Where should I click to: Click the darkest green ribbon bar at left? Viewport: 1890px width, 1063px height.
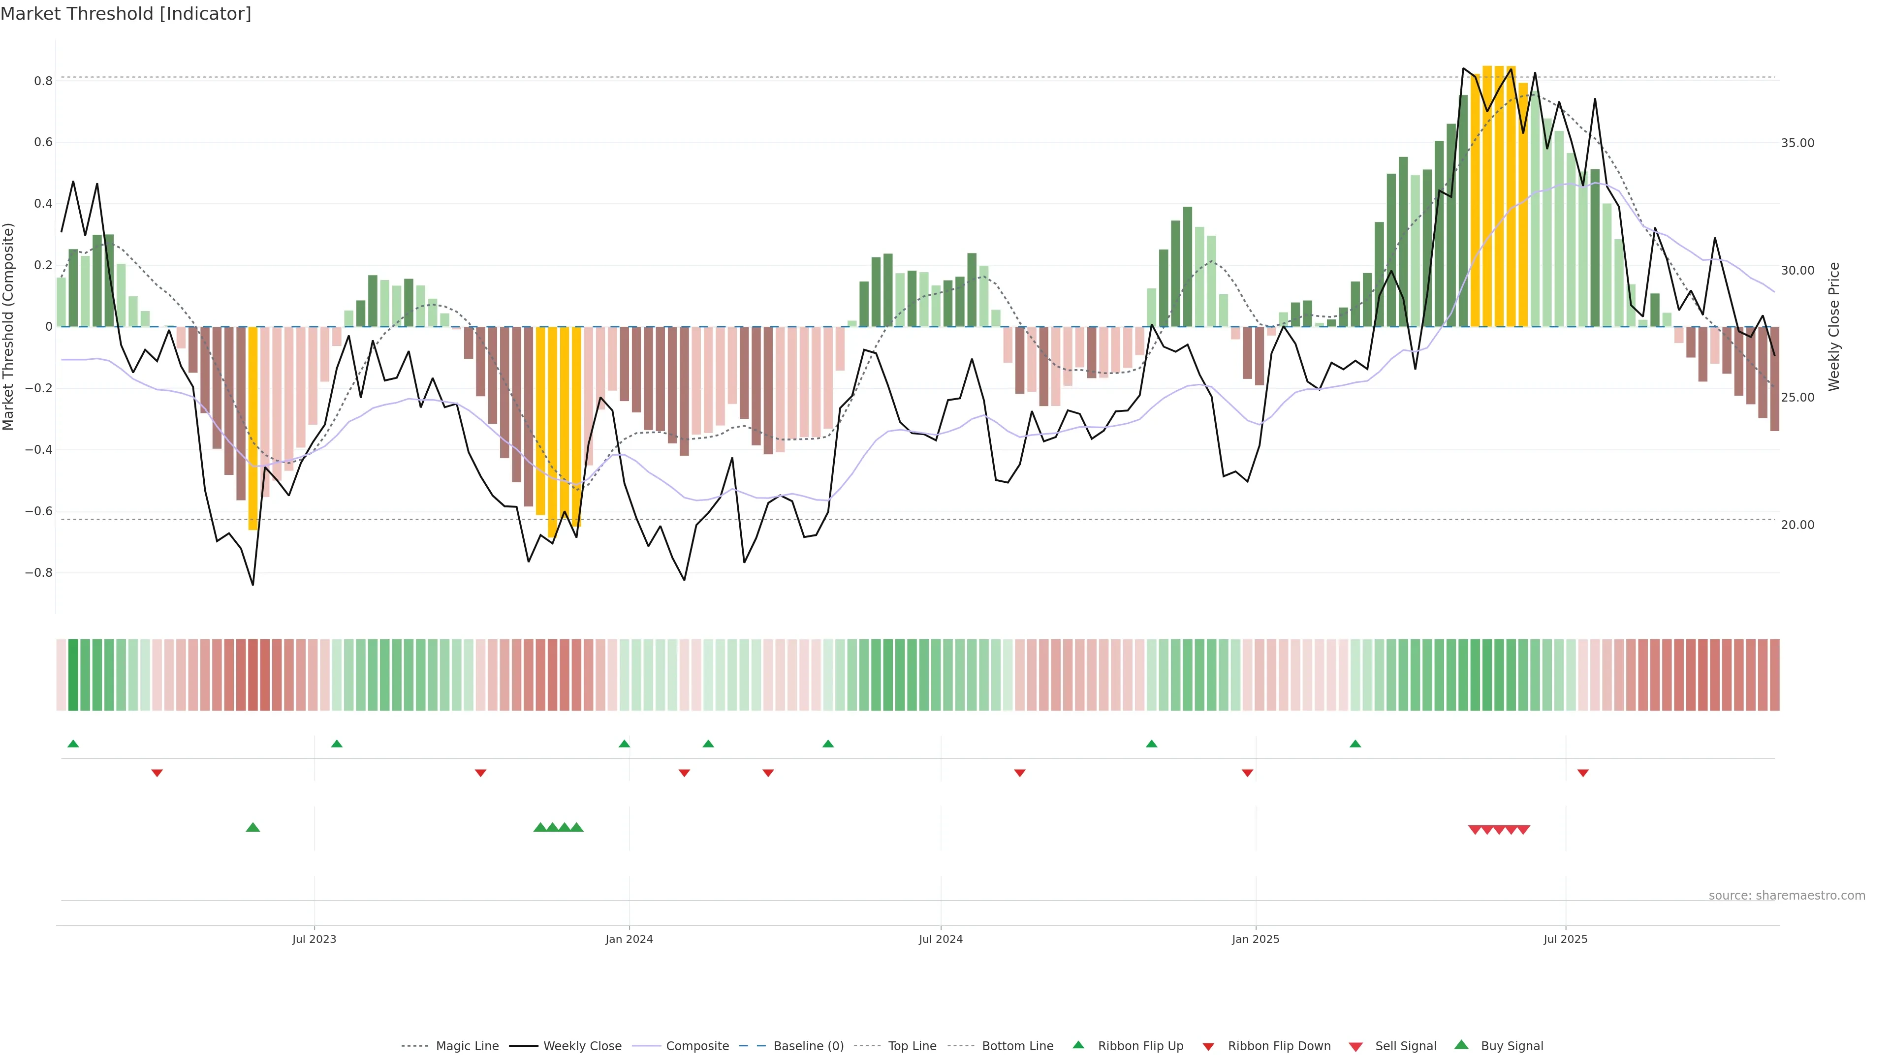click(73, 675)
